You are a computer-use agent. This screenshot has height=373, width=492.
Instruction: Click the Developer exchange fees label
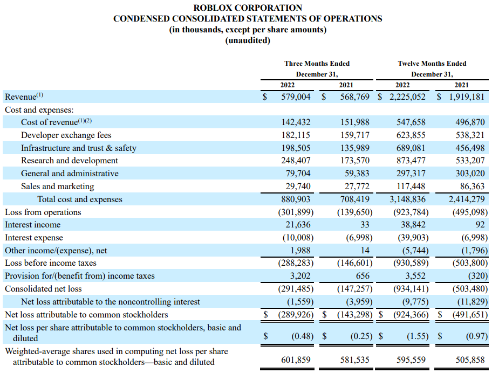(66, 135)
